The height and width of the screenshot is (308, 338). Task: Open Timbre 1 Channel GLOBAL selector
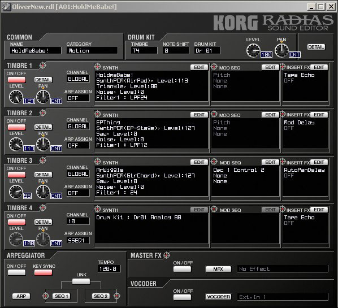tap(78, 79)
